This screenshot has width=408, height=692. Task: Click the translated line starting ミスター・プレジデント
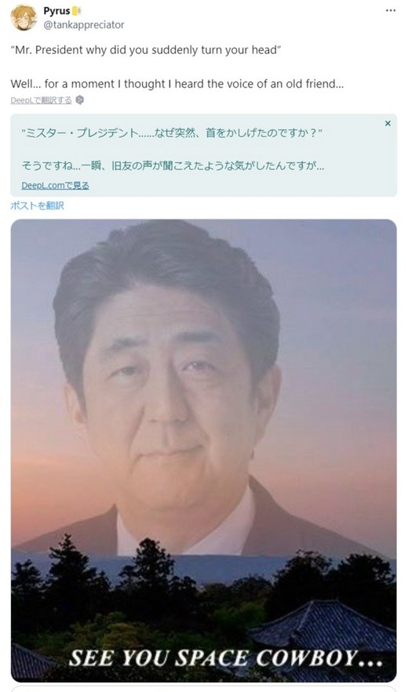172,133
